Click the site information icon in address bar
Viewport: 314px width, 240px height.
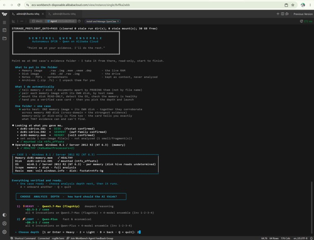point(28,5)
